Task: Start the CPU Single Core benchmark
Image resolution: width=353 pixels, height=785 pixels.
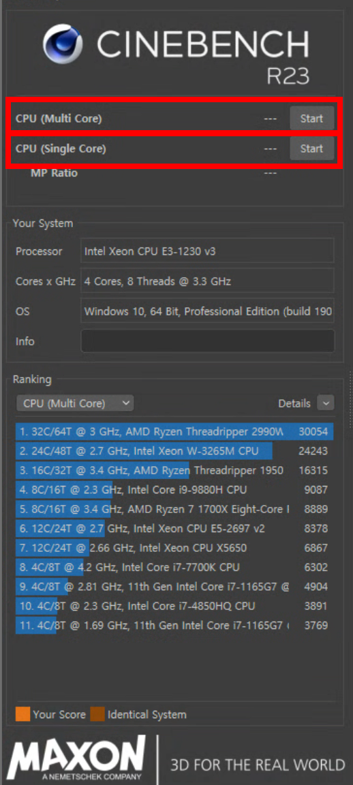Action: (311, 149)
